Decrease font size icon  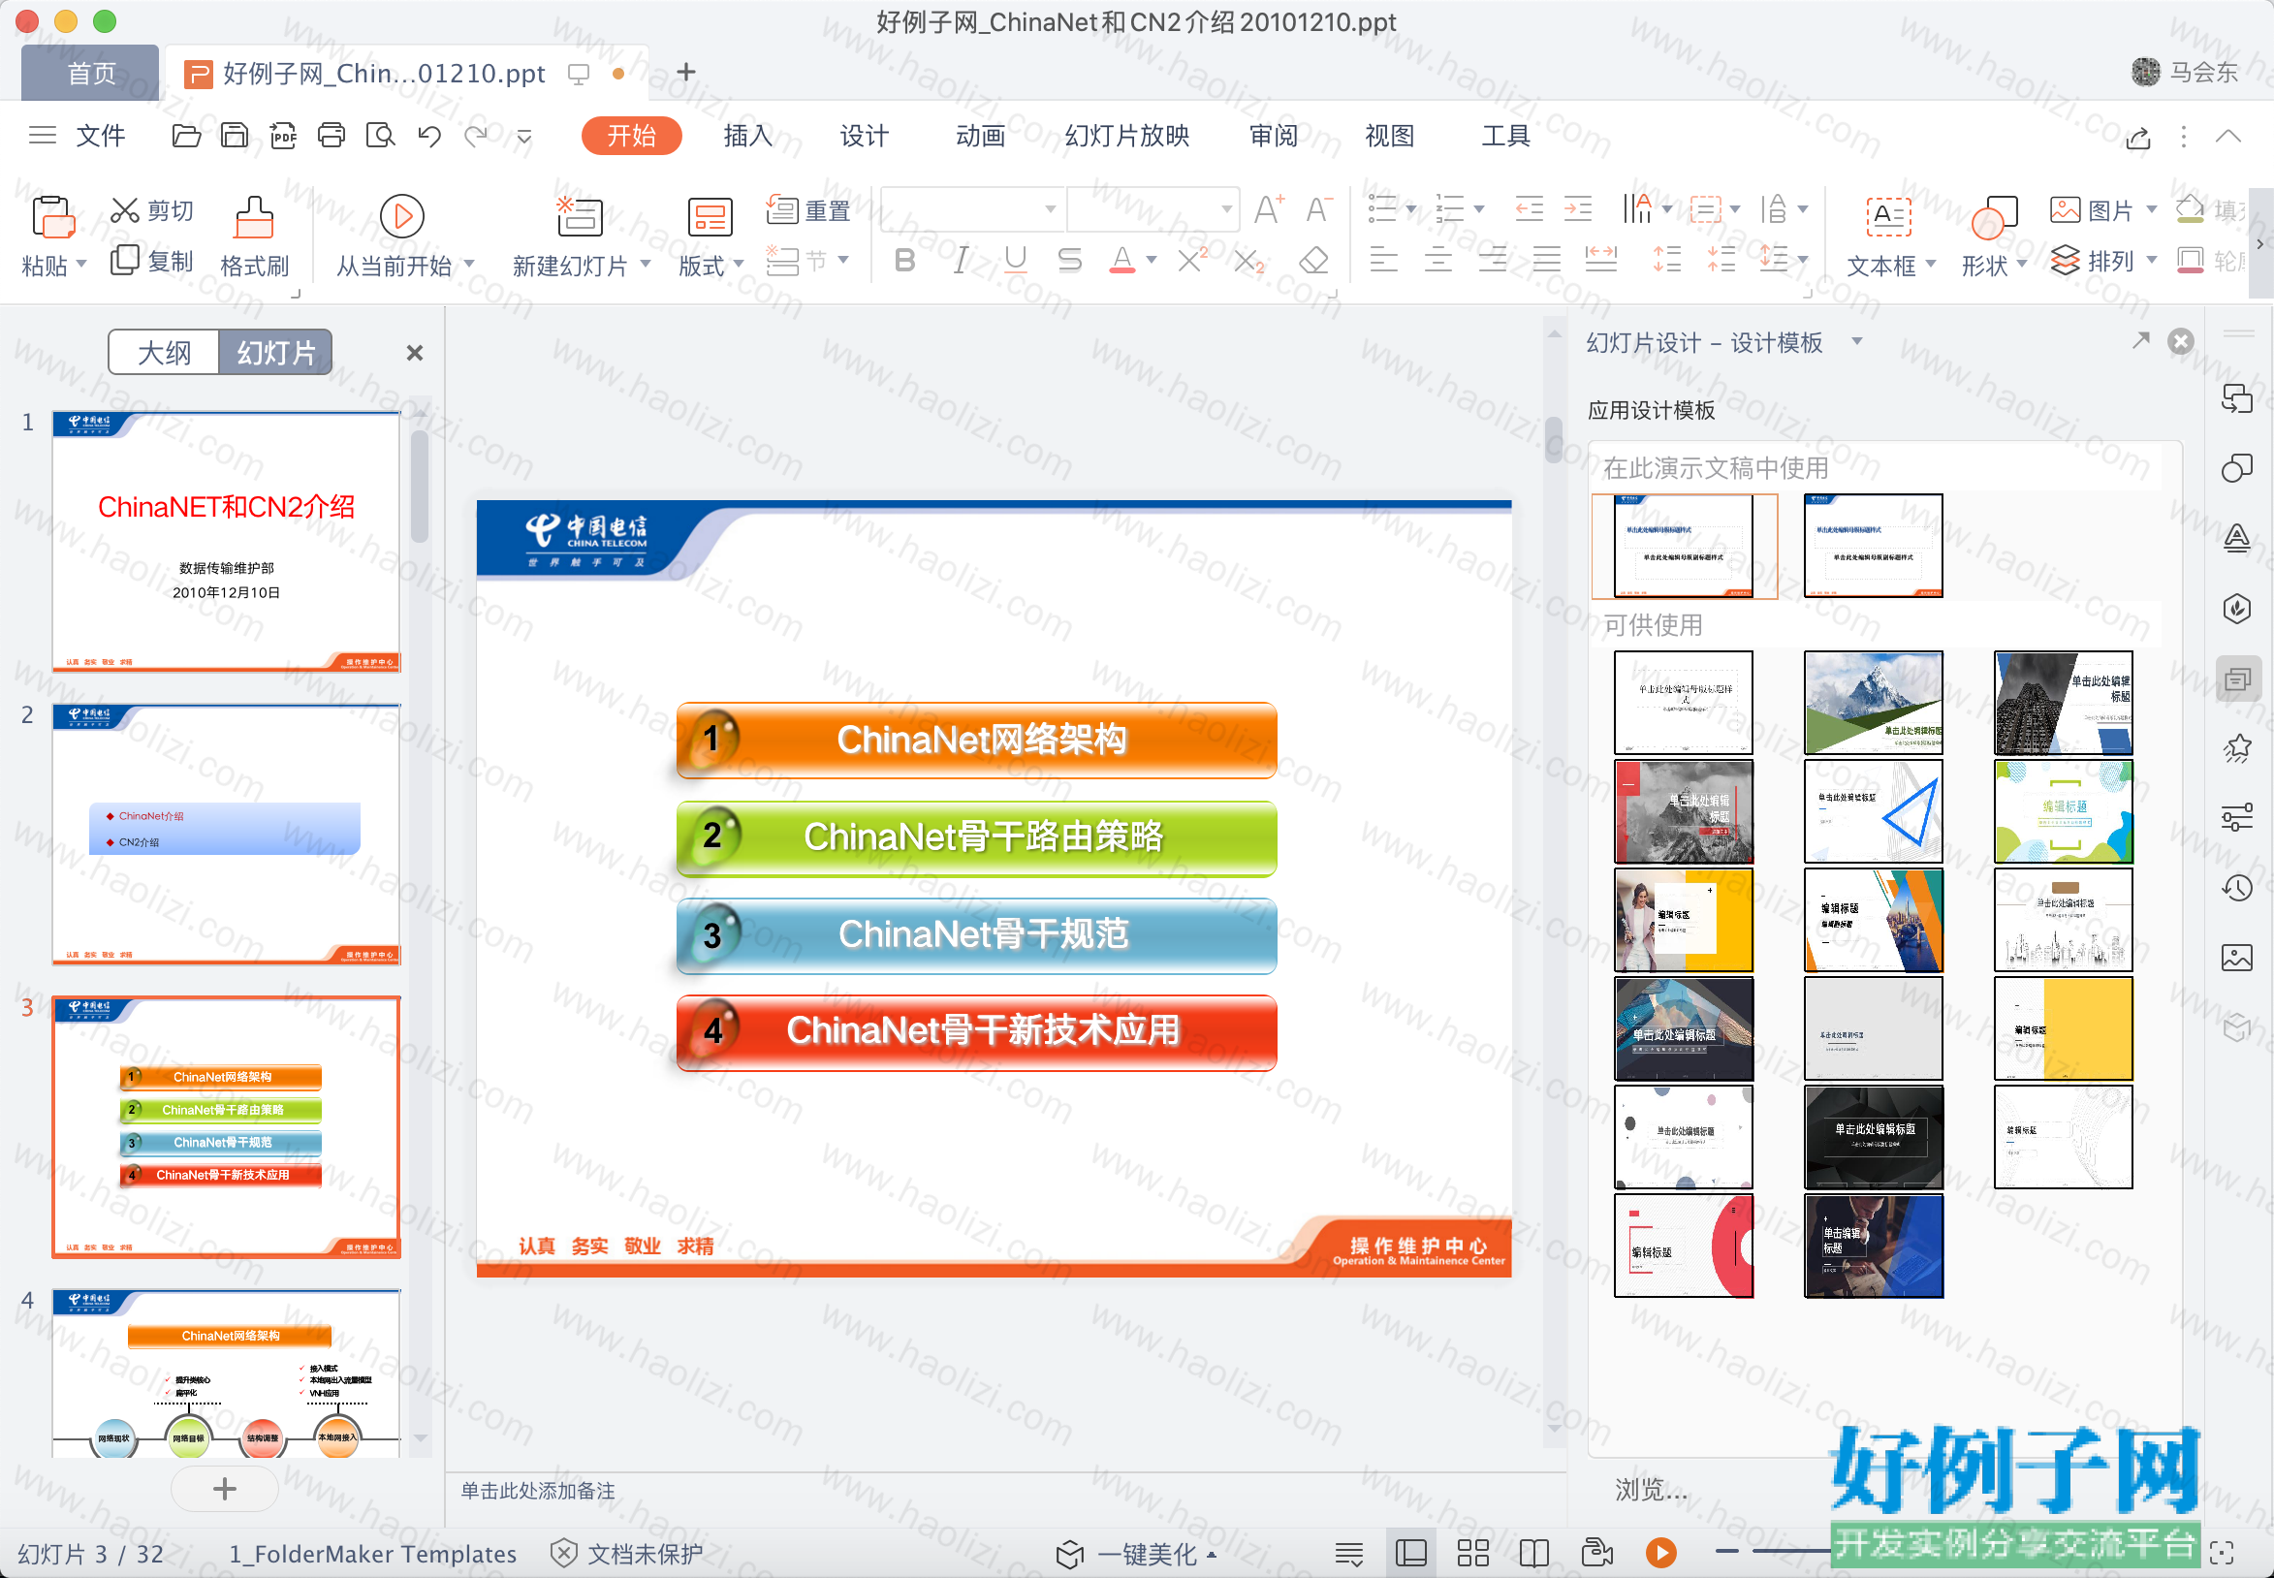coord(1319,209)
